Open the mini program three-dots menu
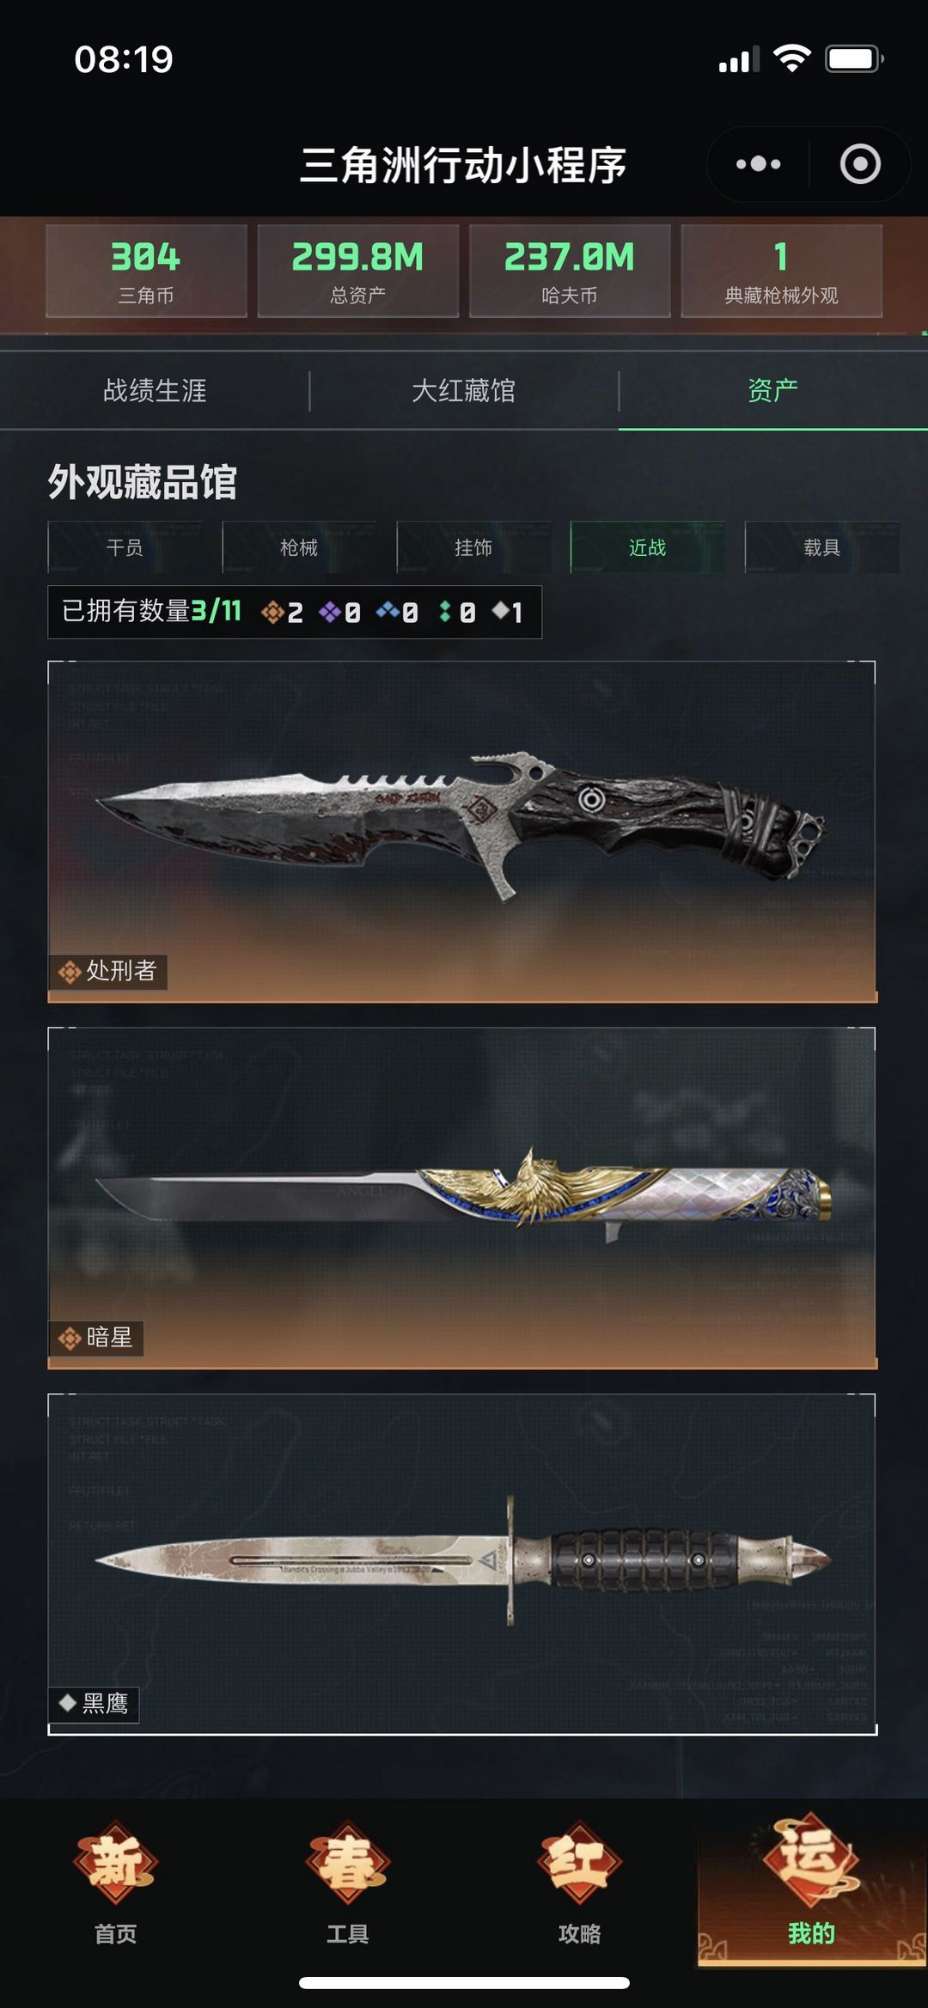The image size is (928, 2008). (x=758, y=164)
